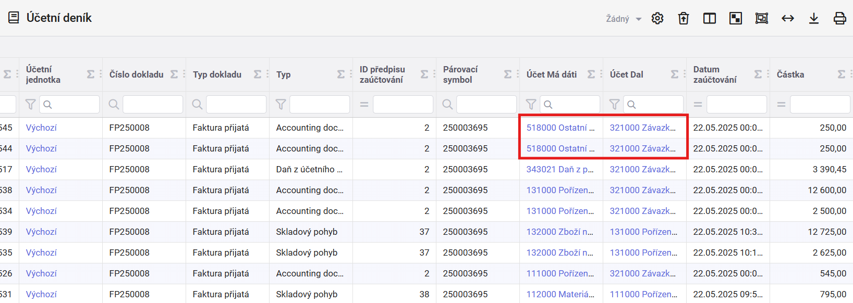Sort by Účet Má dáti column header
Viewport: 853px width, 303px height.
click(x=552, y=74)
